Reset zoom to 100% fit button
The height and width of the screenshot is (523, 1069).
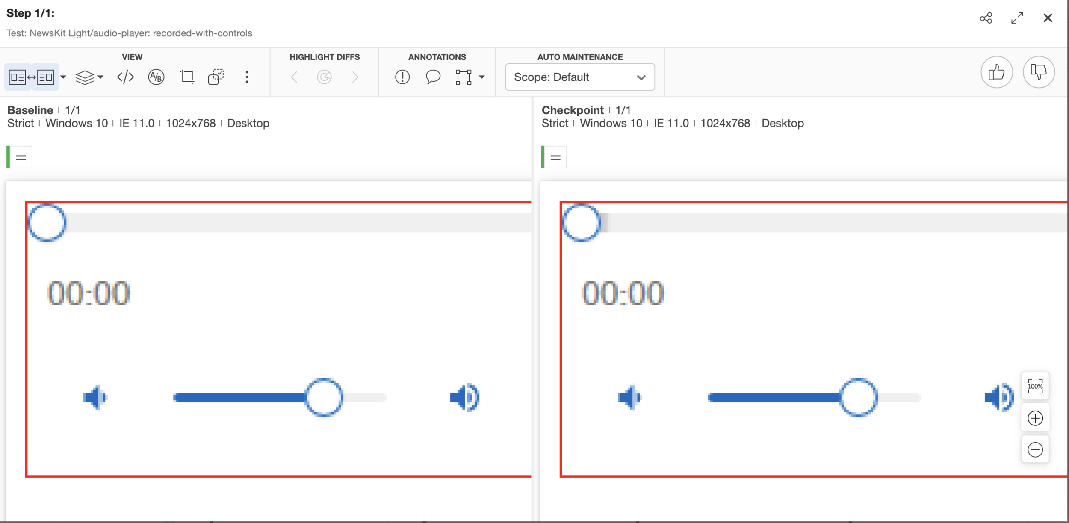click(1035, 386)
